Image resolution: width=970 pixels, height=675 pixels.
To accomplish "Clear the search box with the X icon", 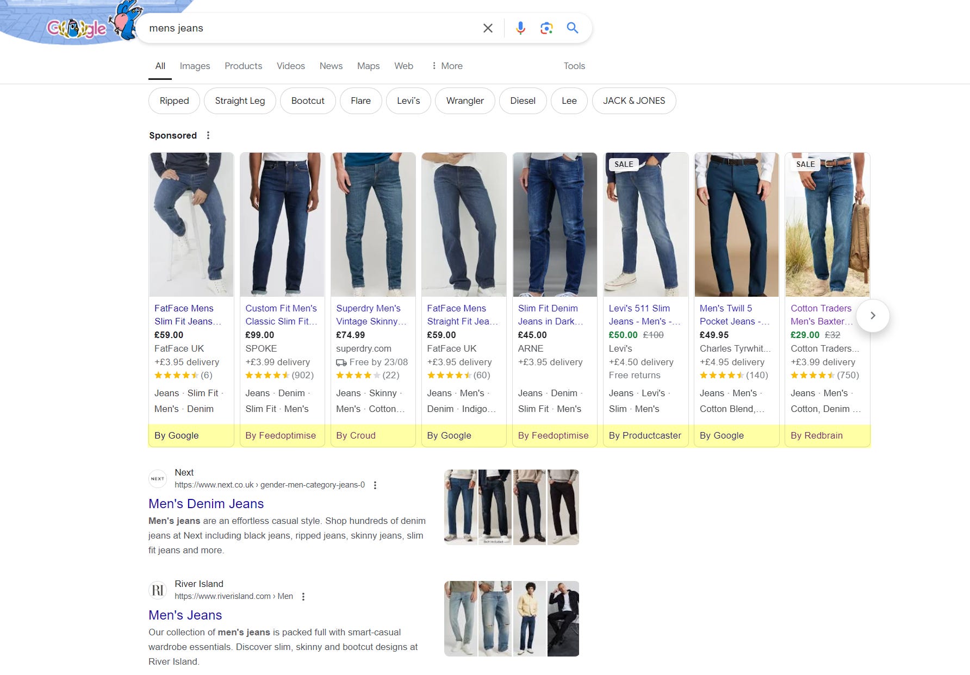I will pos(488,28).
